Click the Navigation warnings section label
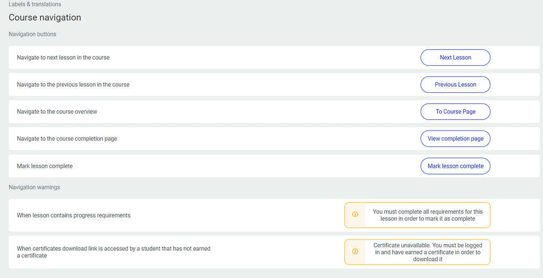 (x=35, y=187)
